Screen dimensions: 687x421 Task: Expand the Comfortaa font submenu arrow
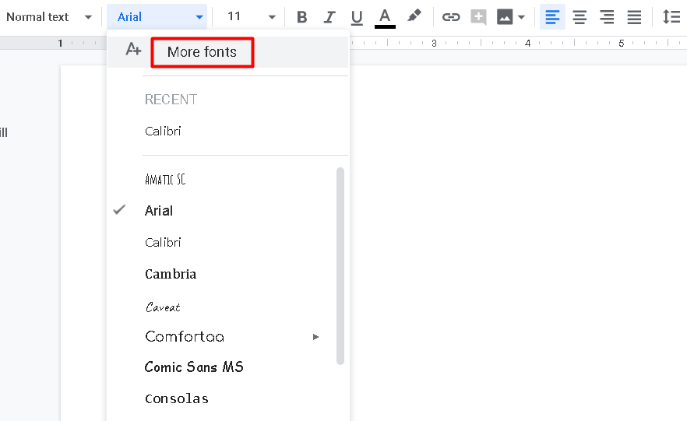[x=315, y=336]
